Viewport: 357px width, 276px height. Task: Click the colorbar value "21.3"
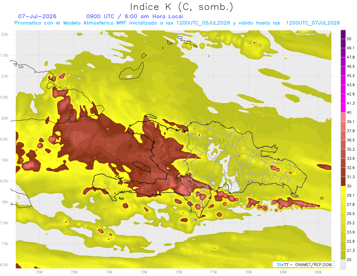click(x=351, y=251)
